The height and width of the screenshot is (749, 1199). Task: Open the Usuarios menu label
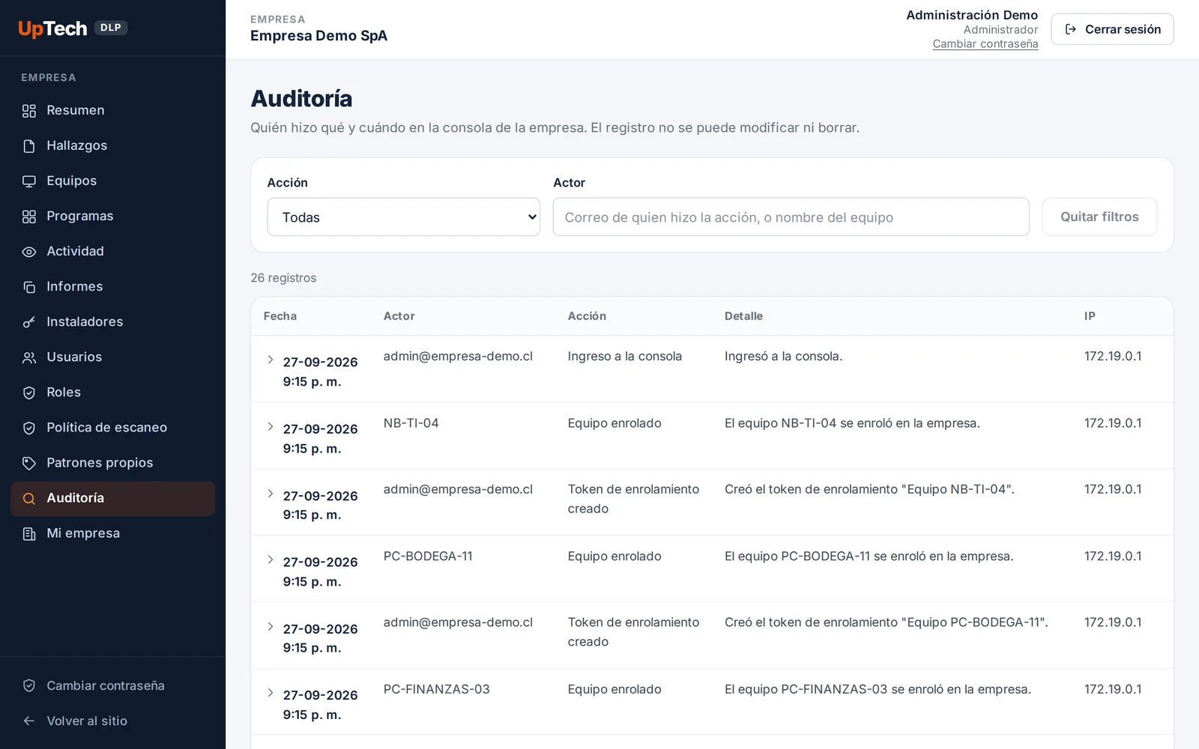click(x=74, y=357)
